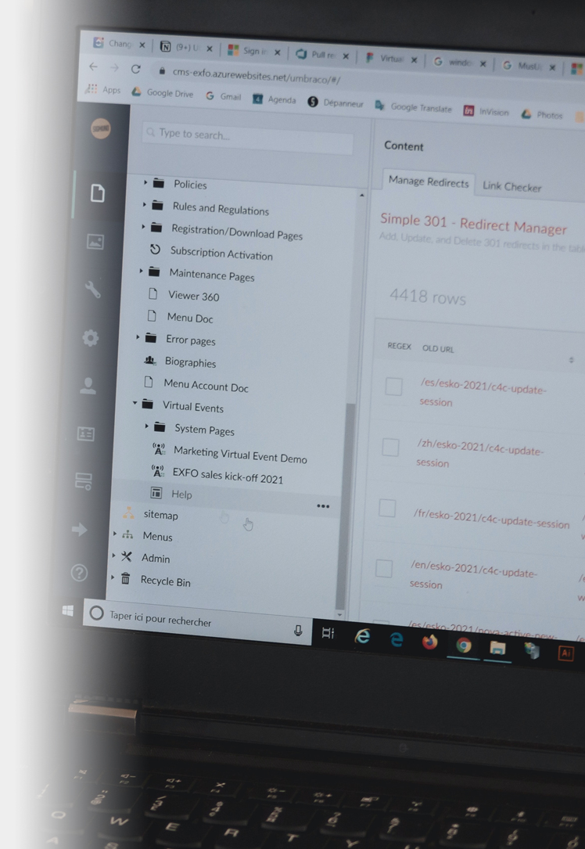Expand the Admin node arrow
The image size is (585, 849).
pos(113,556)
